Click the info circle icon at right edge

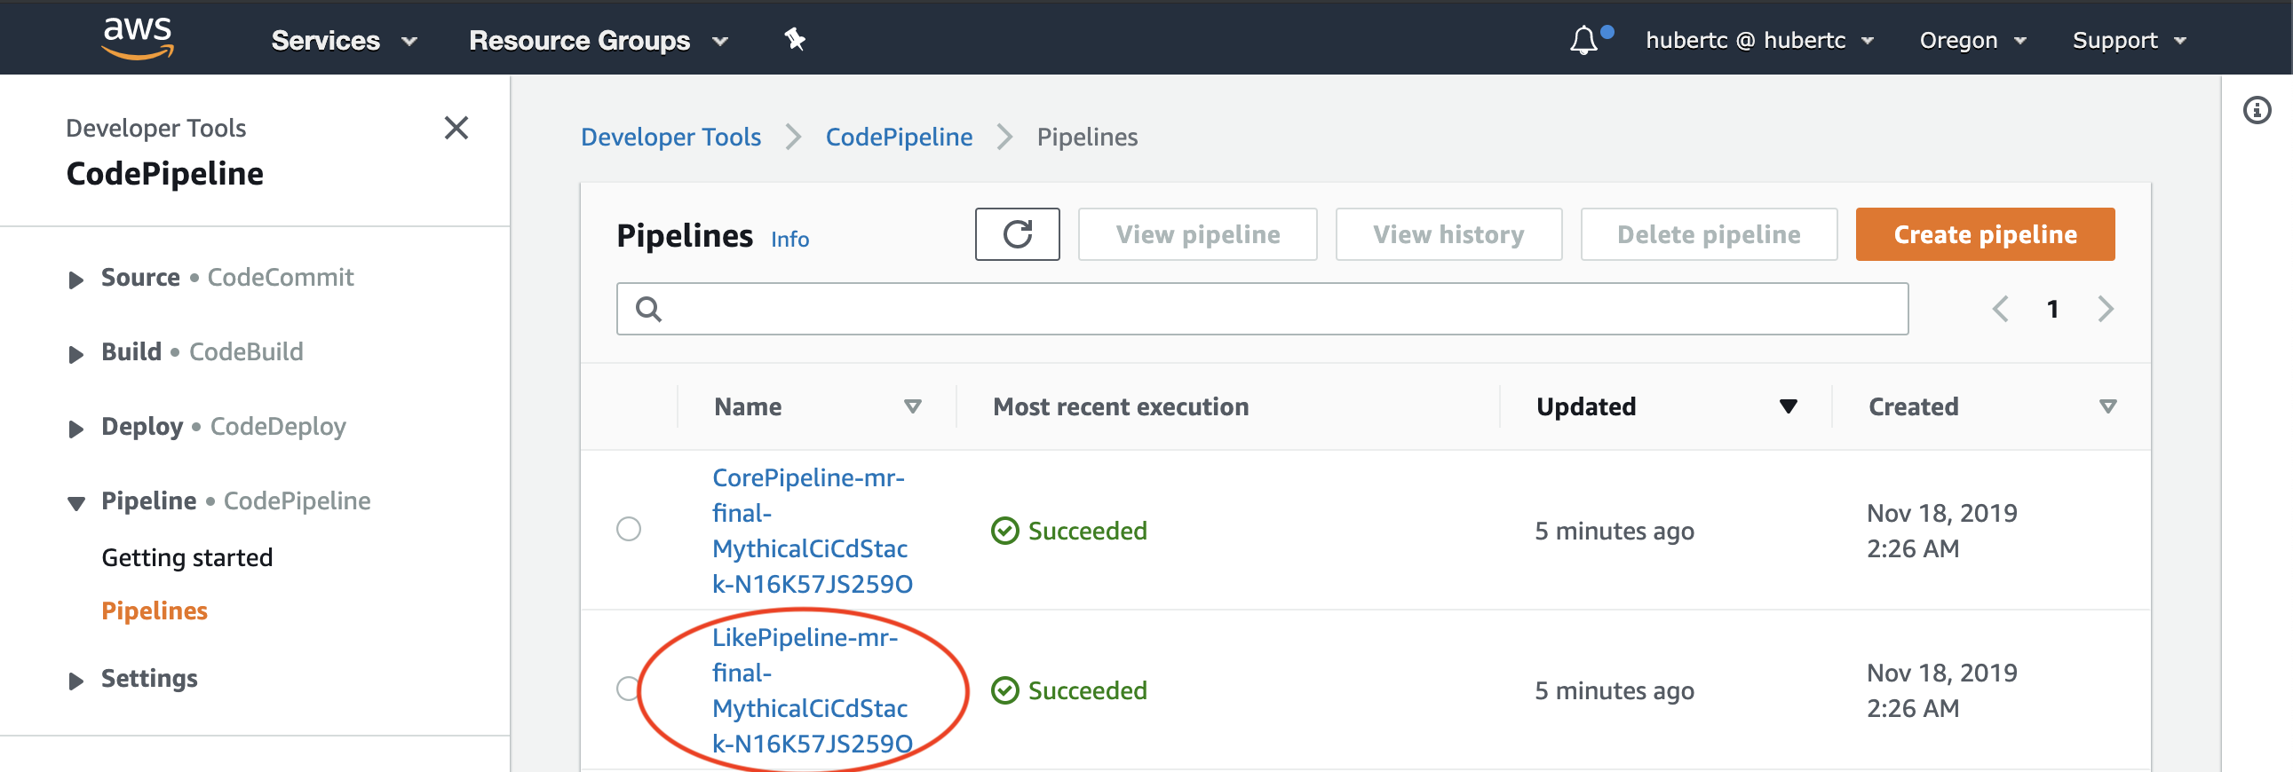tap(2257, 110)
